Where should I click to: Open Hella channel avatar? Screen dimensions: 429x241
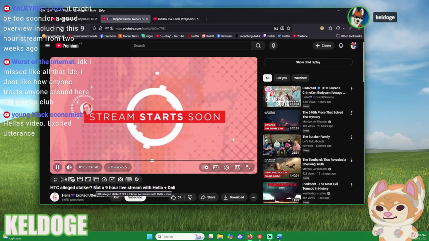(55, 197)
